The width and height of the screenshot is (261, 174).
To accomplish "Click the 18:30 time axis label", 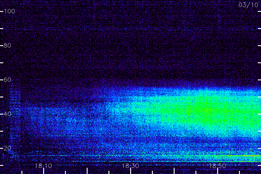I will (x=130, y=166).
